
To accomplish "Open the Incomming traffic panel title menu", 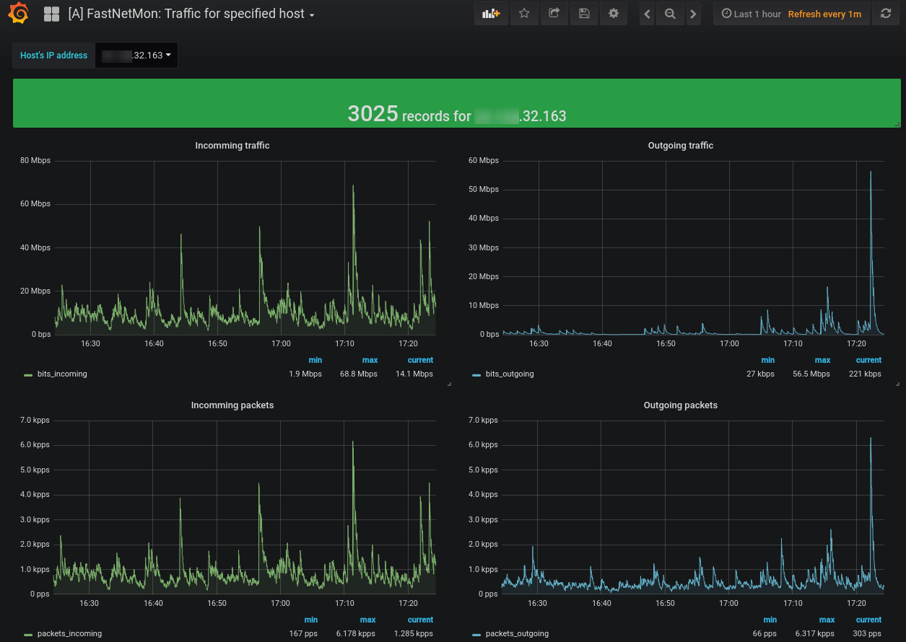I will click(x=232, y=146).
